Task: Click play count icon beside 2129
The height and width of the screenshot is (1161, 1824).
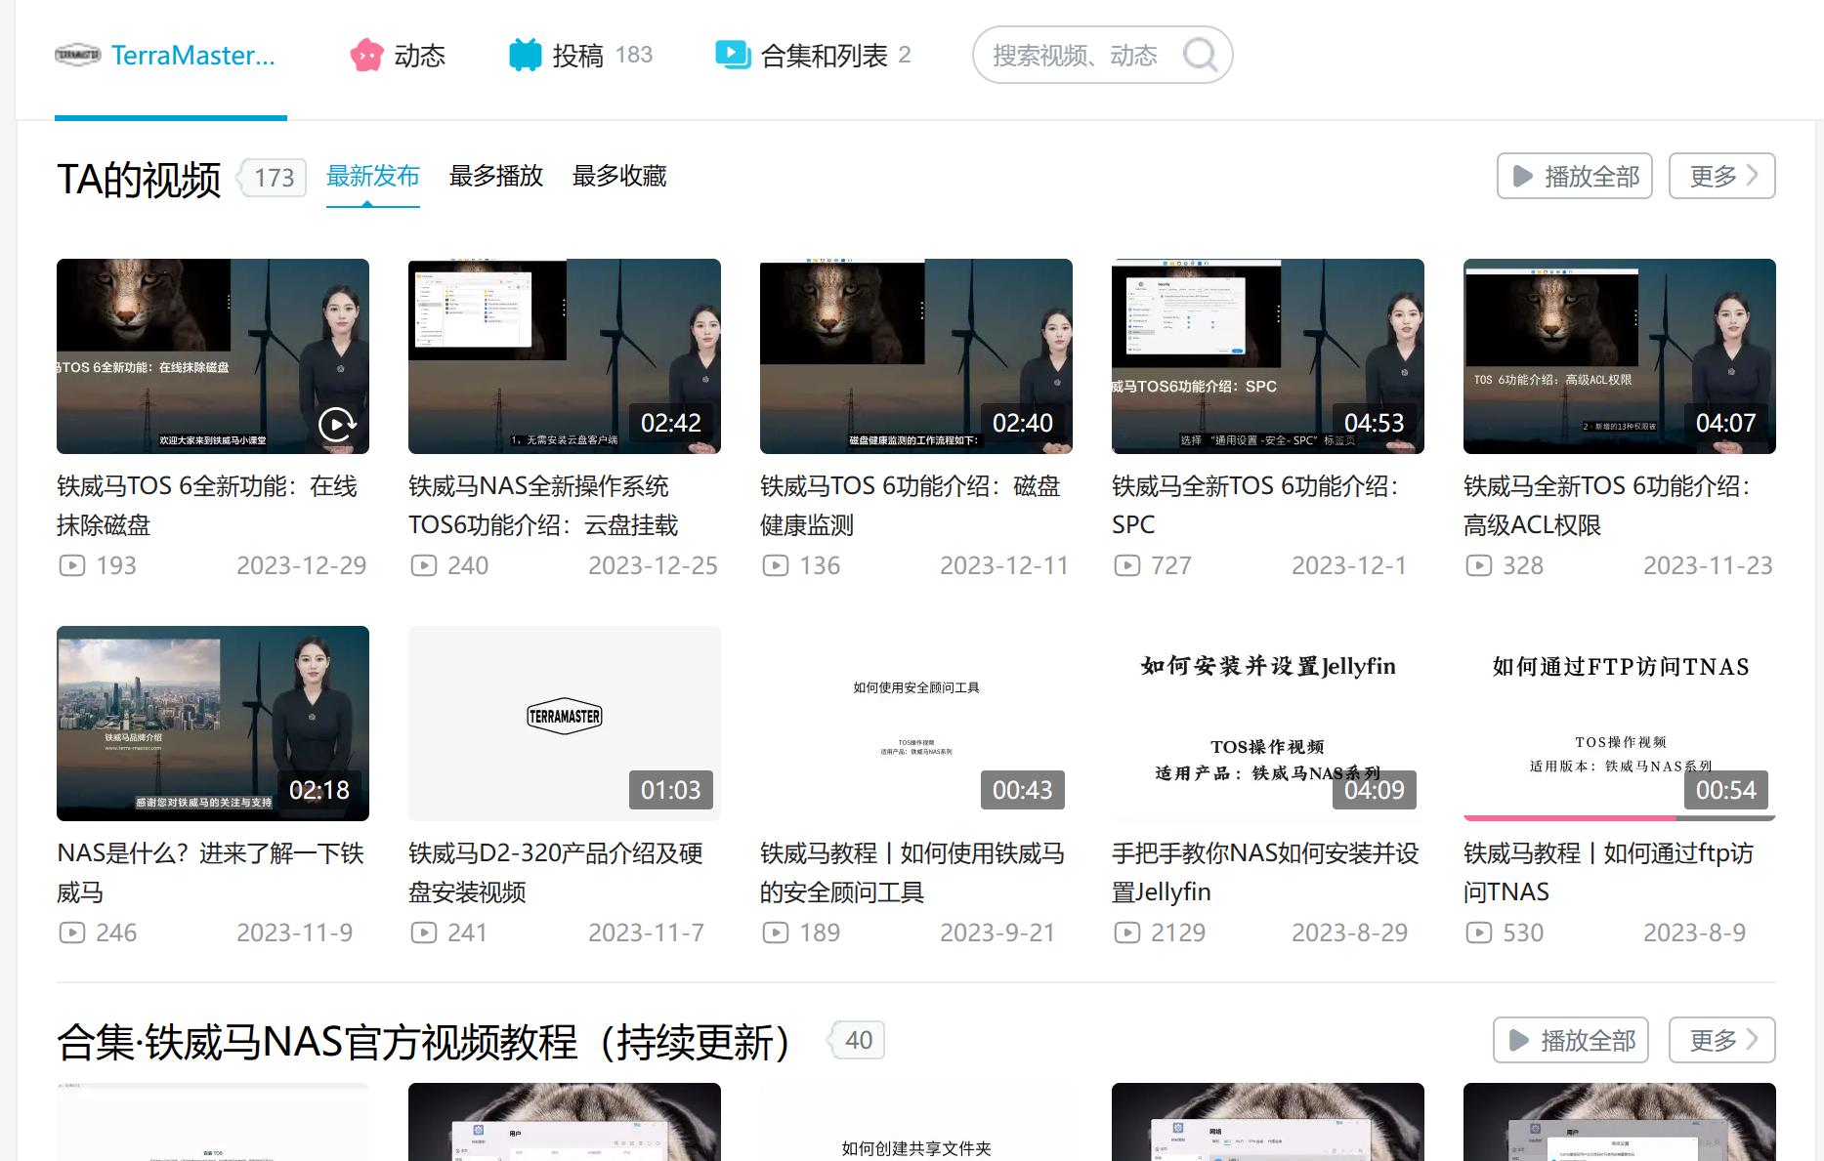Action: pyautogui.click(x=1127, y=933)
